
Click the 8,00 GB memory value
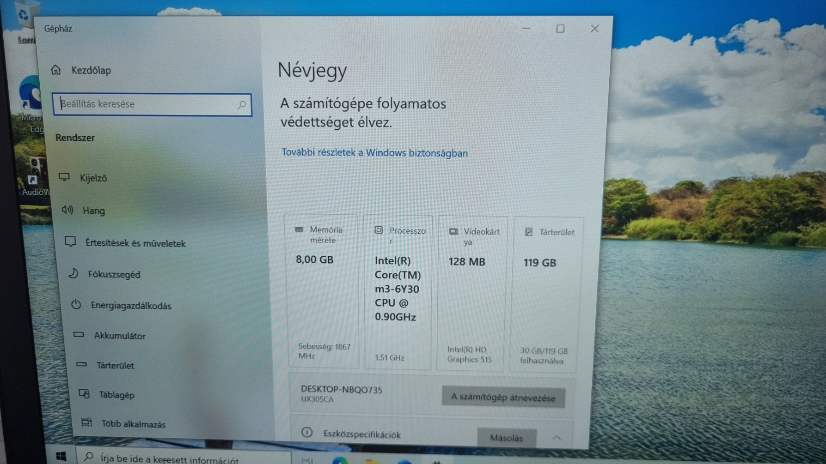click(x=315, y=260)
